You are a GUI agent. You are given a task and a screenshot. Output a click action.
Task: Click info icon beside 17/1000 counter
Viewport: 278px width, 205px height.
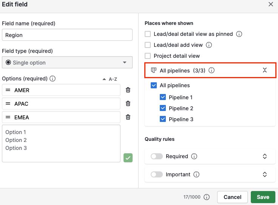click(207, 197)
